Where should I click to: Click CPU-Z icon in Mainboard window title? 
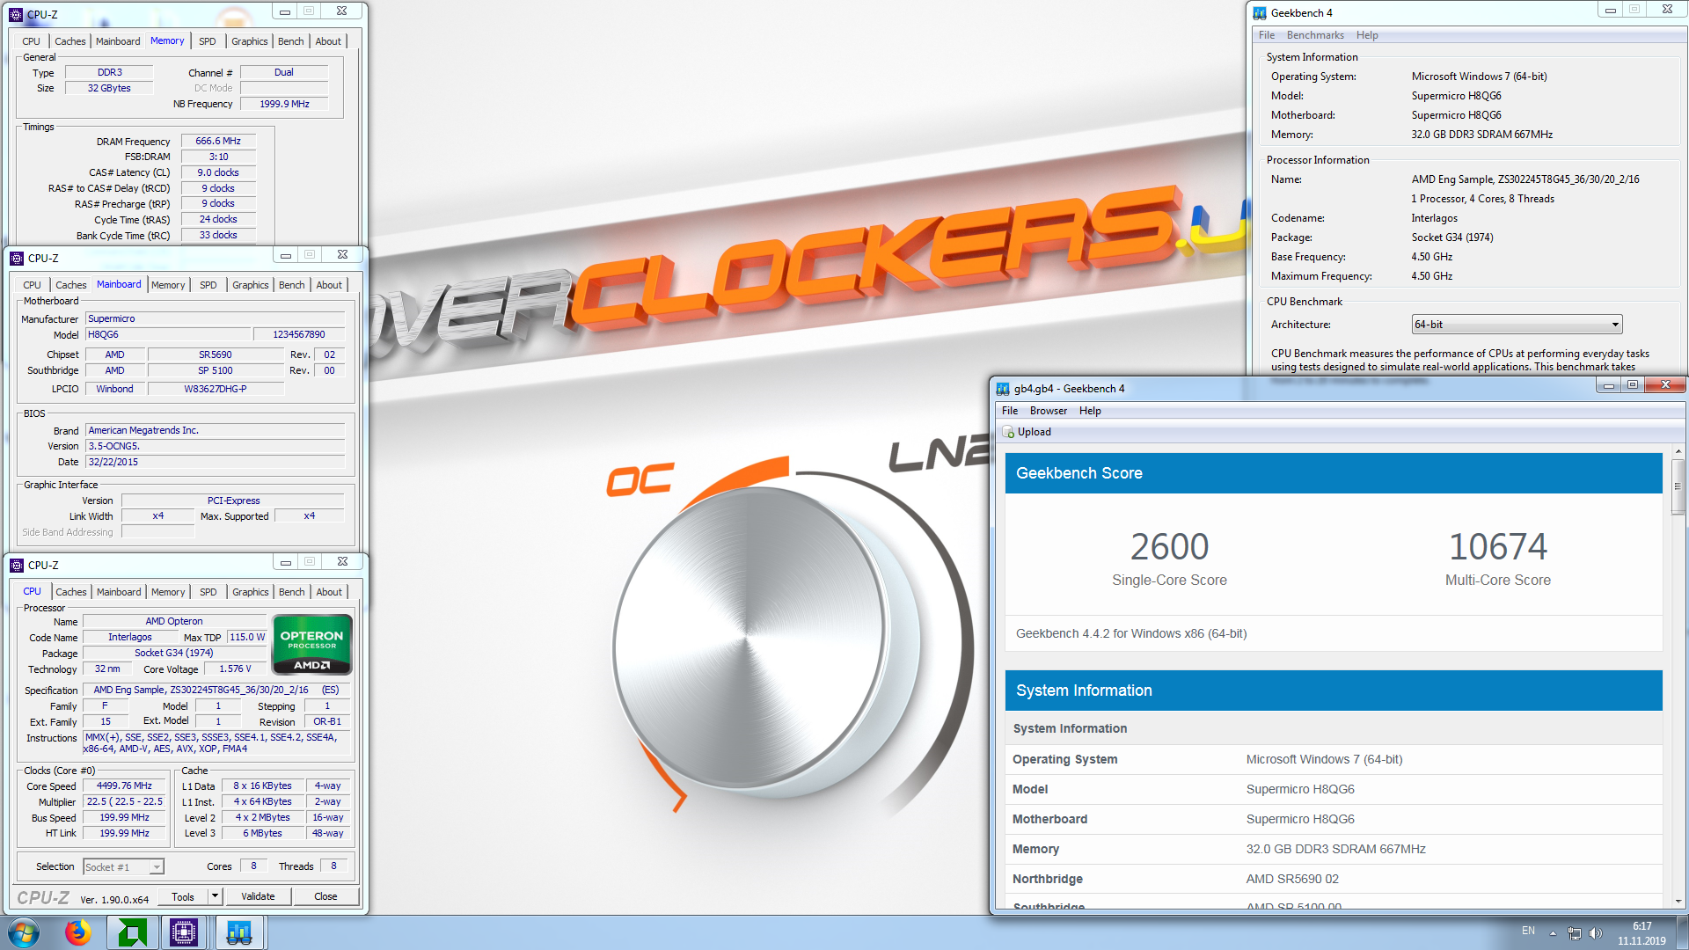click(17, 258)
